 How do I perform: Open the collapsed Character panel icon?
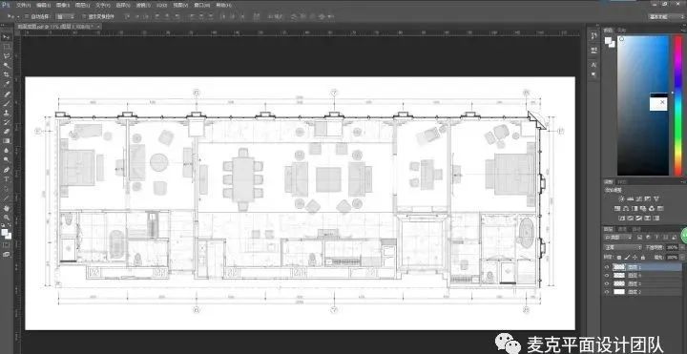(593, 64)
